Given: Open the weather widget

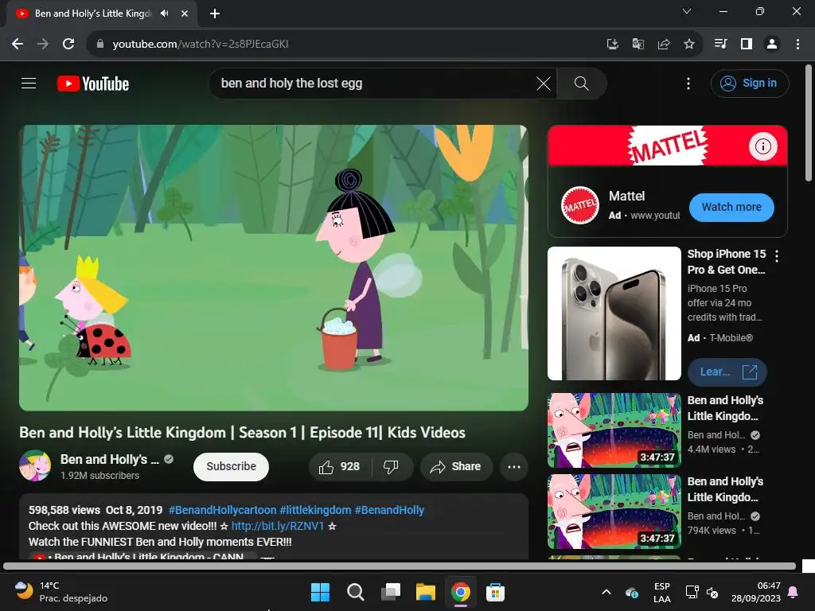Looking at the screenshot, I should [60, 592].
